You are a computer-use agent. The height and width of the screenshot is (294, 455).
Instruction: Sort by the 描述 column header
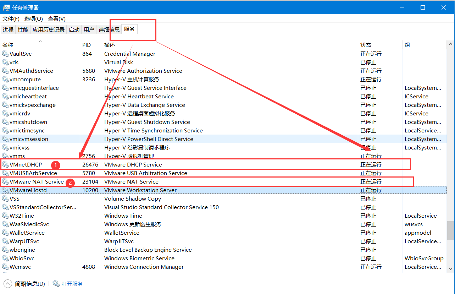tap(230, 45)
